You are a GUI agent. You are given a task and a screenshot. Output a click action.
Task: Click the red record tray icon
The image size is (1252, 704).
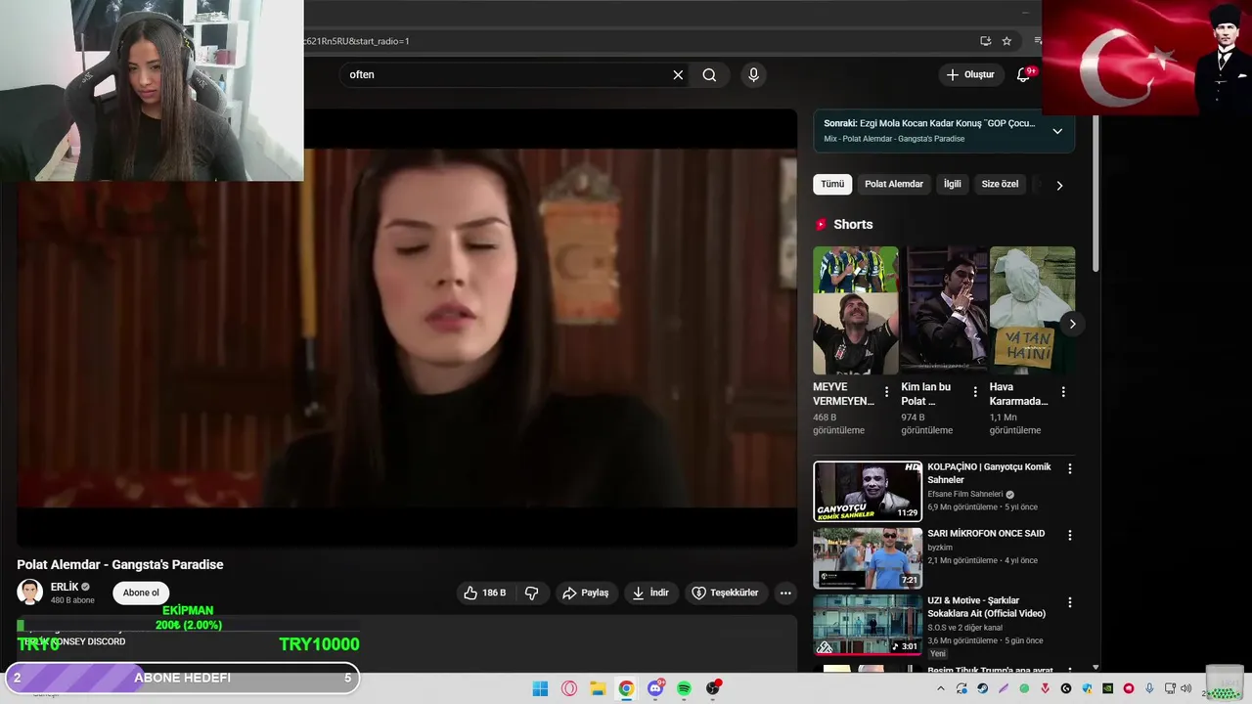point(1129,688)
